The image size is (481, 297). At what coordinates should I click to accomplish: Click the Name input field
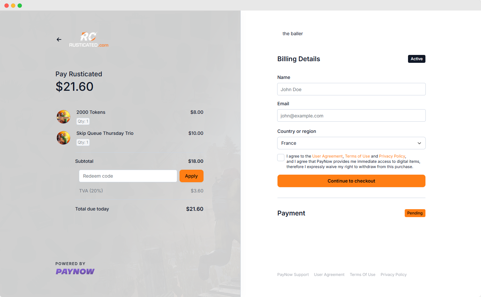[351, 89]
